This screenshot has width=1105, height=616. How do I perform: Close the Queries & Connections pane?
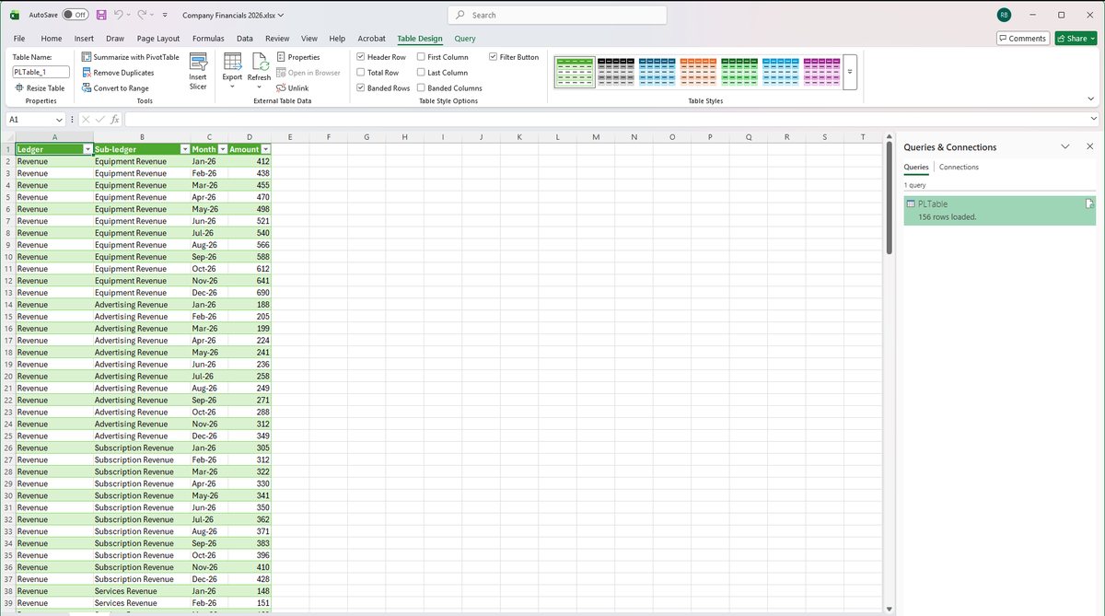click(1090, 146)
